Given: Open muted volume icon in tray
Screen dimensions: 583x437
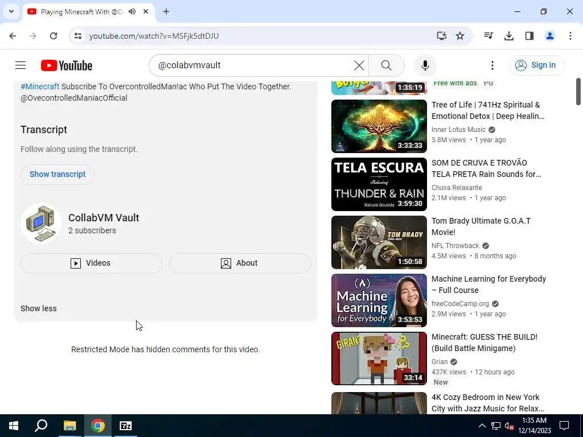Looking at the screenshot, I should tap(509, 426).
